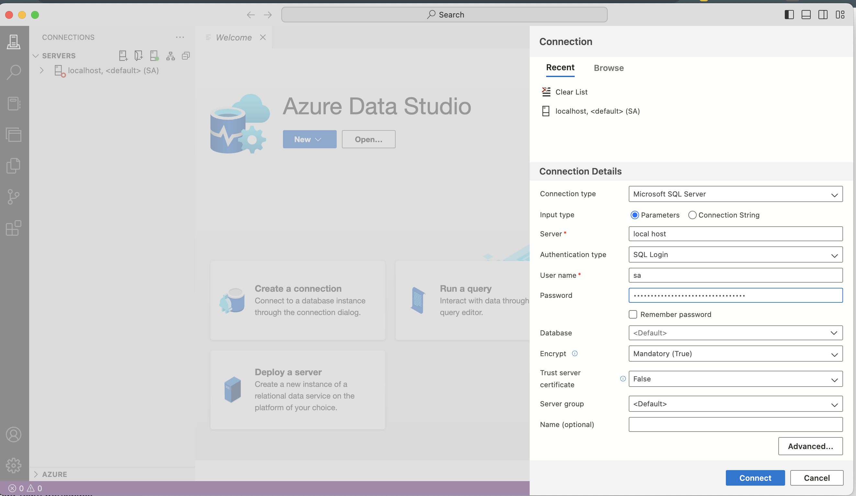
Task: Open the Source Control view icon
Action: [x=14, y=197]
